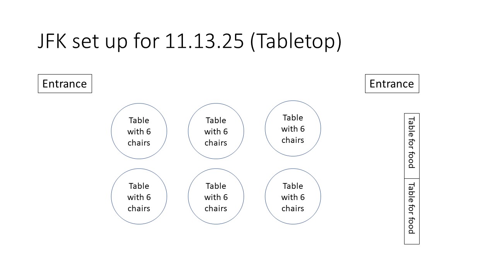Select the top-right round table shape
The height and width of the screenshot is (278, 495).
pos(293,129)
